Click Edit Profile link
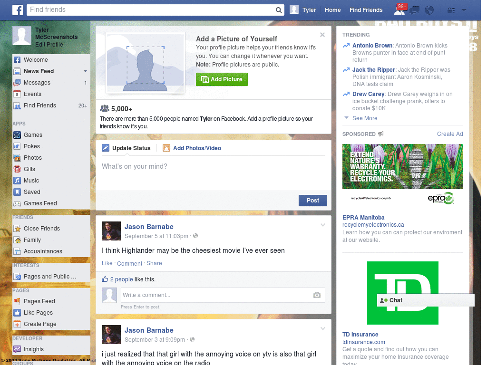Viewport: 487px width, 365px height. tap(49, 45)
